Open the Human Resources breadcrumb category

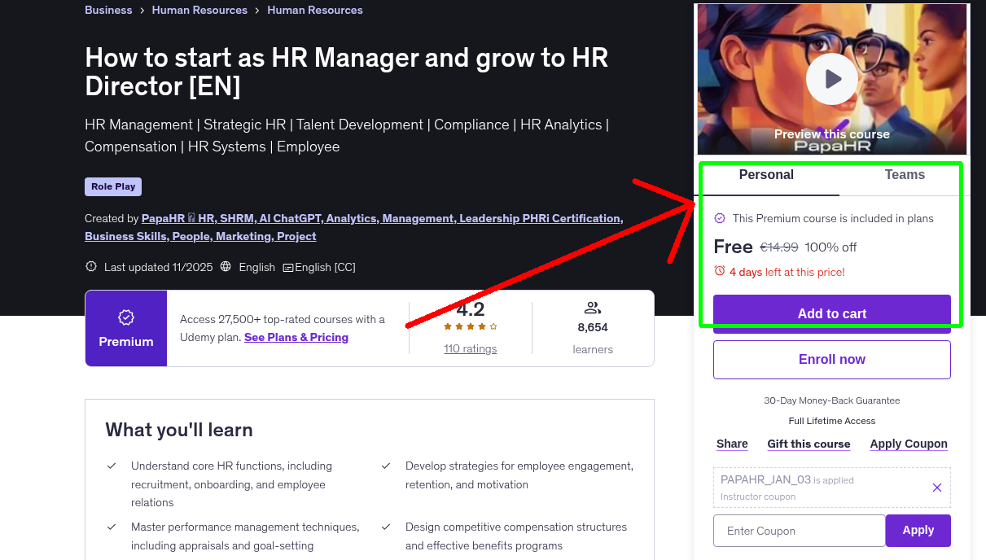199,10
